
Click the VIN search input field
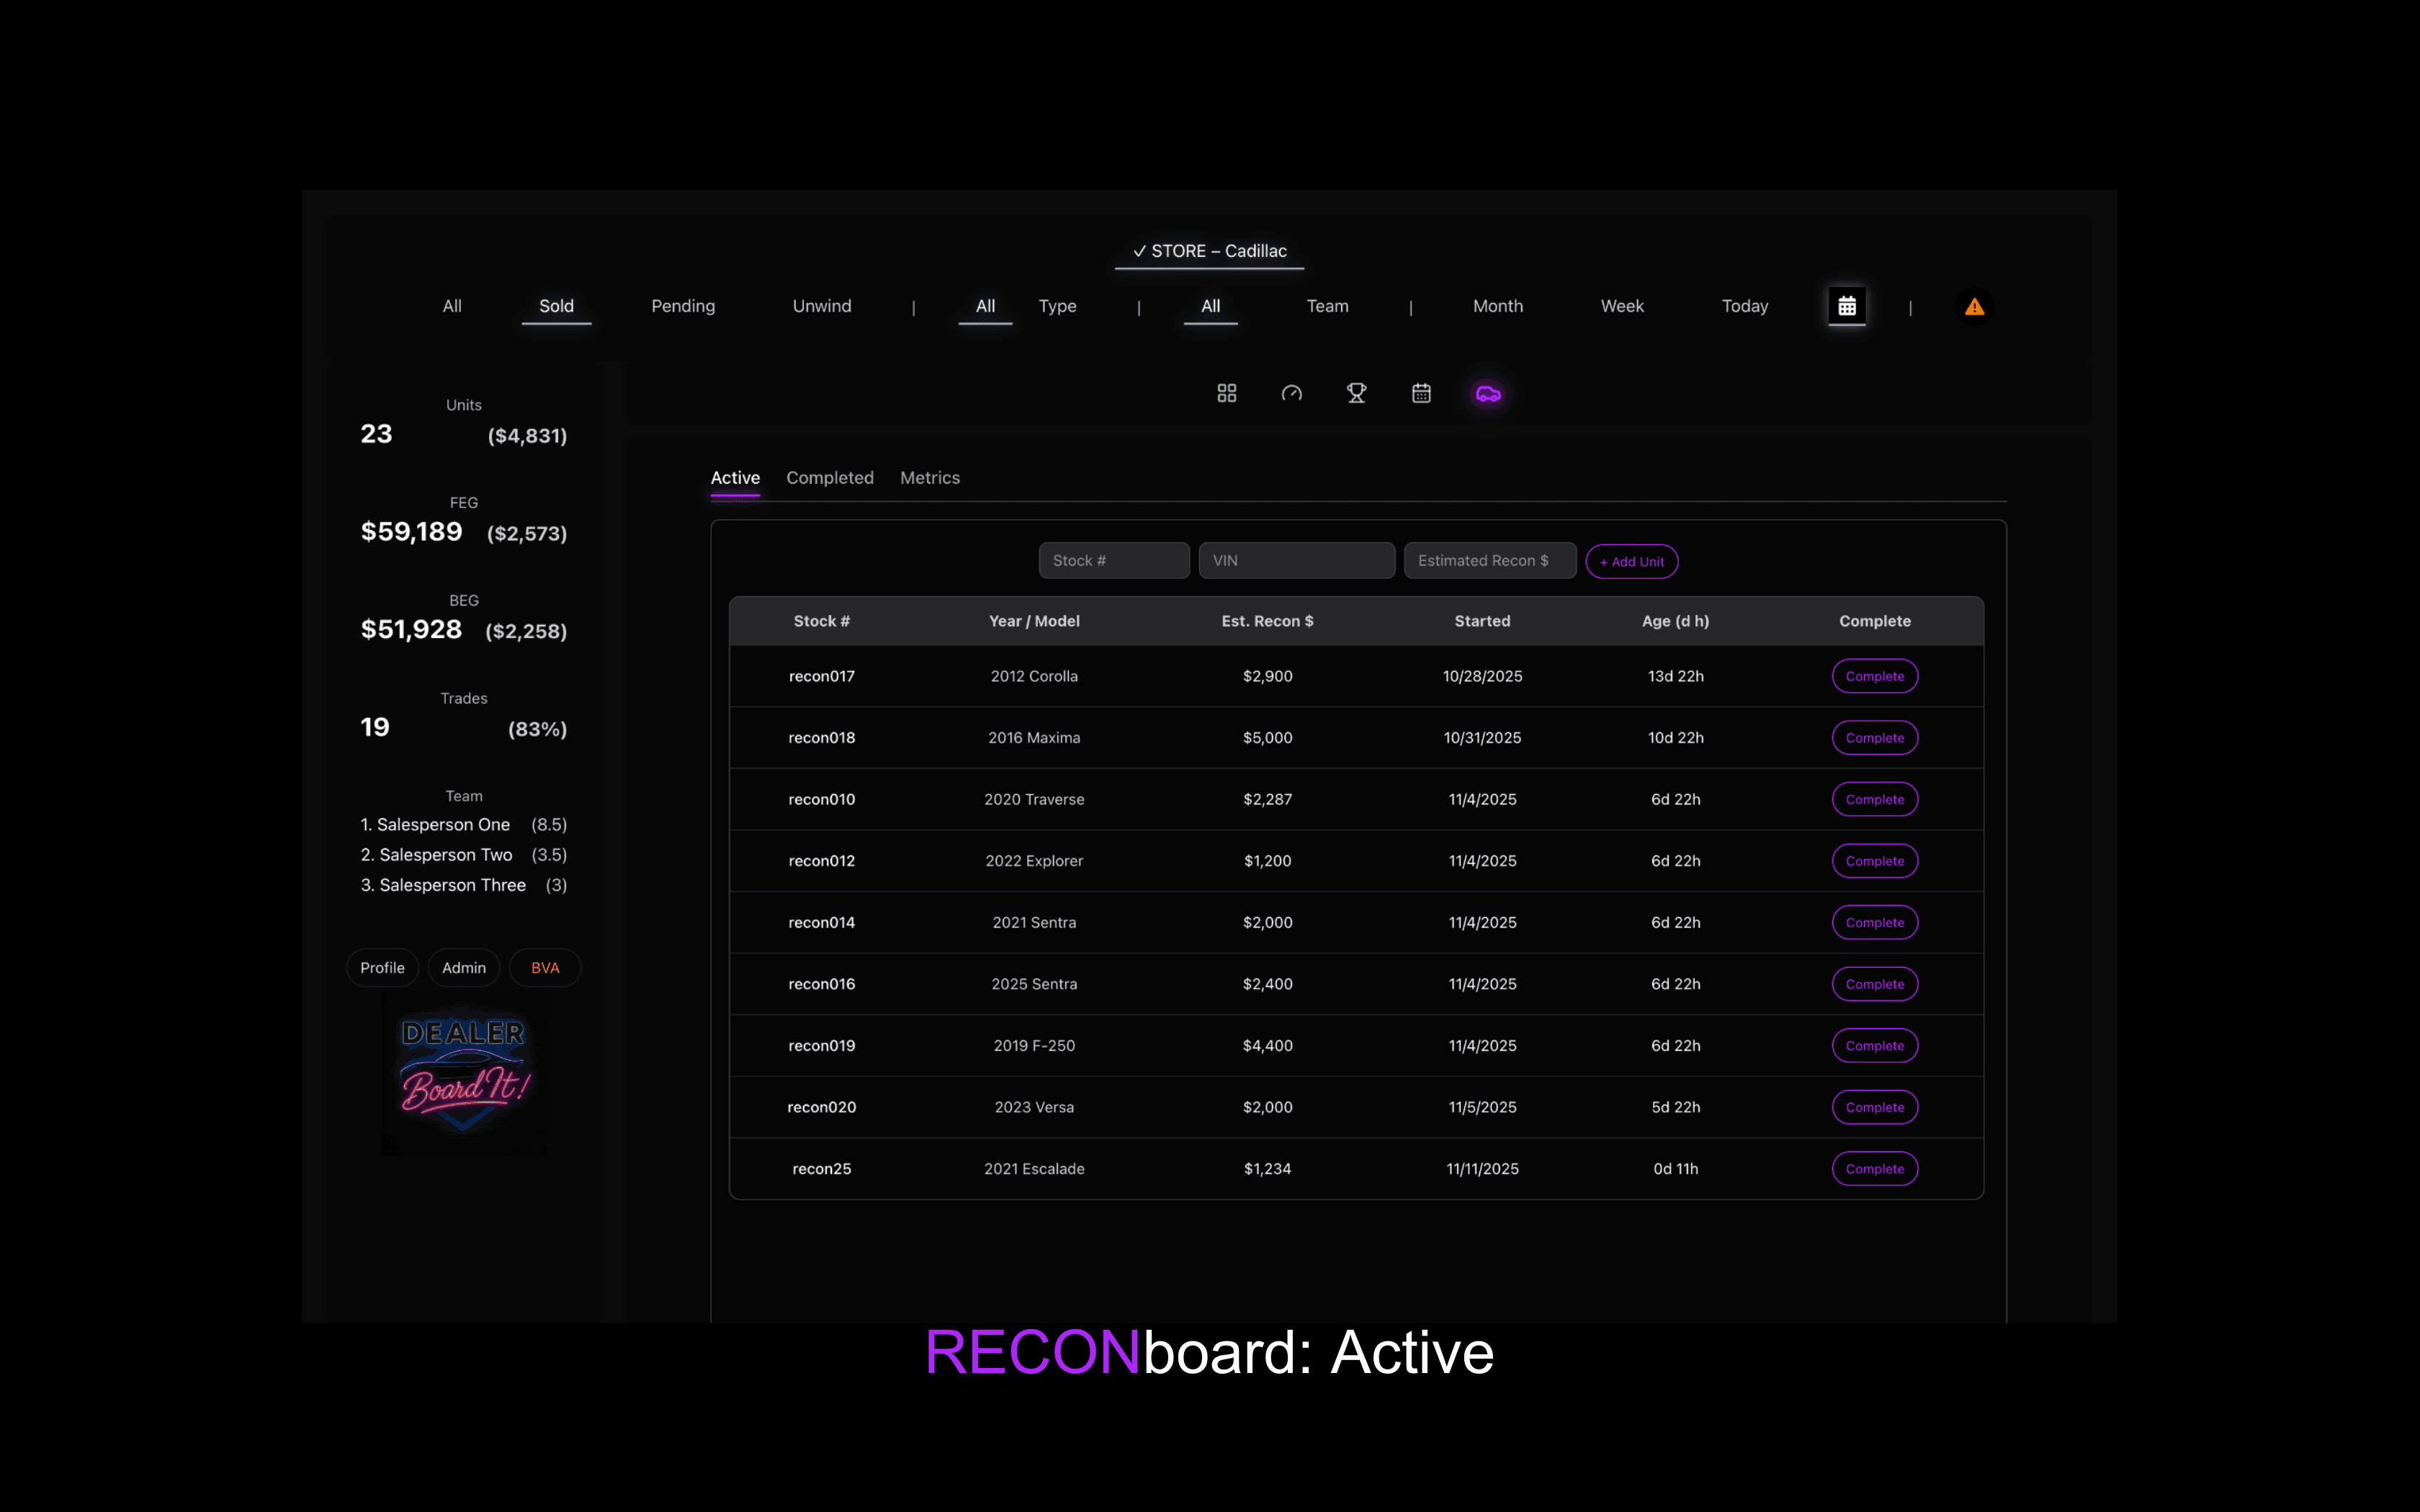(x=1297, y=560)
